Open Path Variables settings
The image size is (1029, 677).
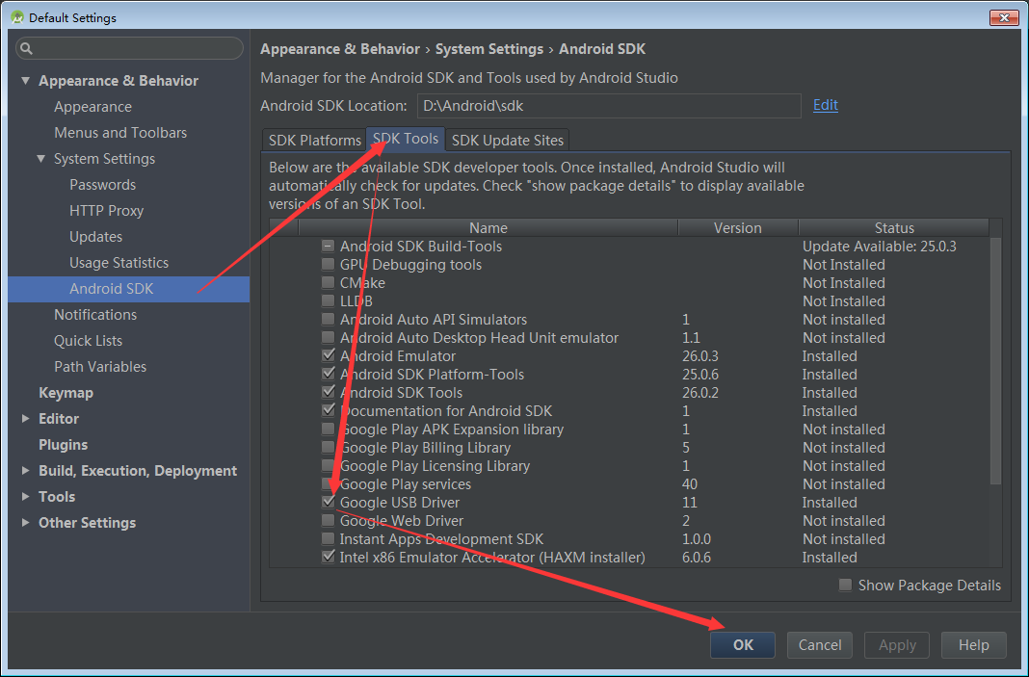point(100,367)
